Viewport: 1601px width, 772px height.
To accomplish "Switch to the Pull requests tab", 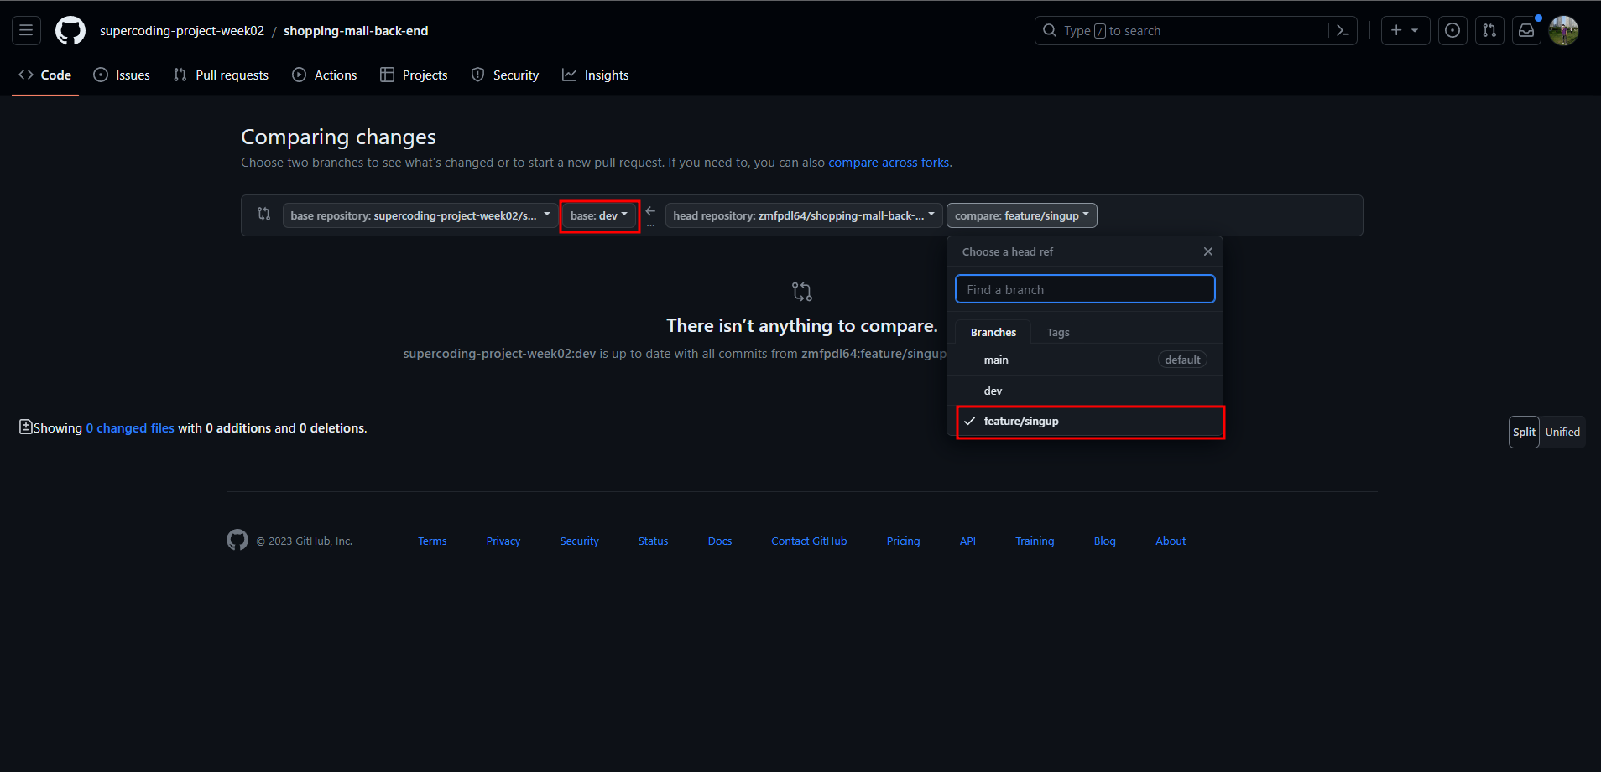I will click(221, 75).
